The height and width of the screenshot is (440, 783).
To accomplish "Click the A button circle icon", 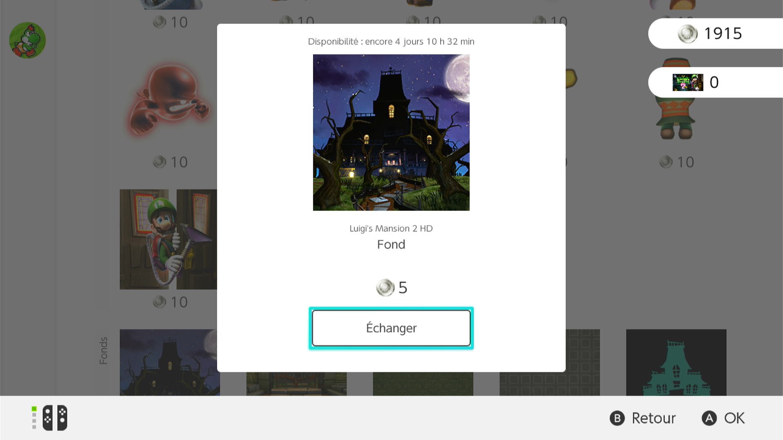I will point(709,418).
